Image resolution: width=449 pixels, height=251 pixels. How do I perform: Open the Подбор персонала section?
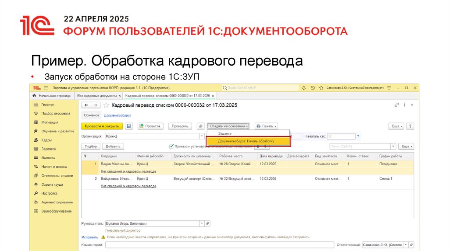56,113
